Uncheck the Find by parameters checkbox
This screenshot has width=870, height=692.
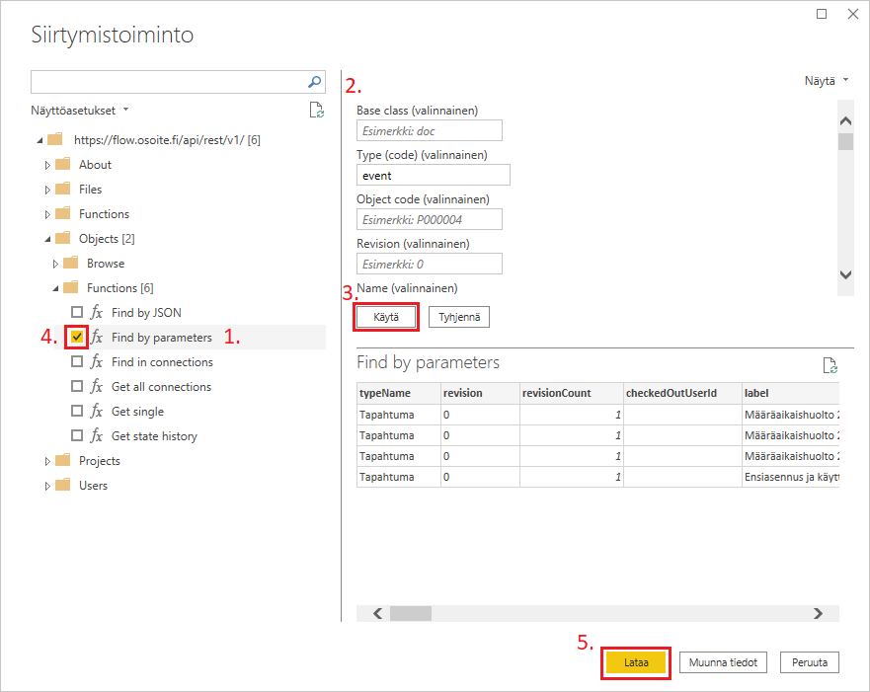[77, 338]
